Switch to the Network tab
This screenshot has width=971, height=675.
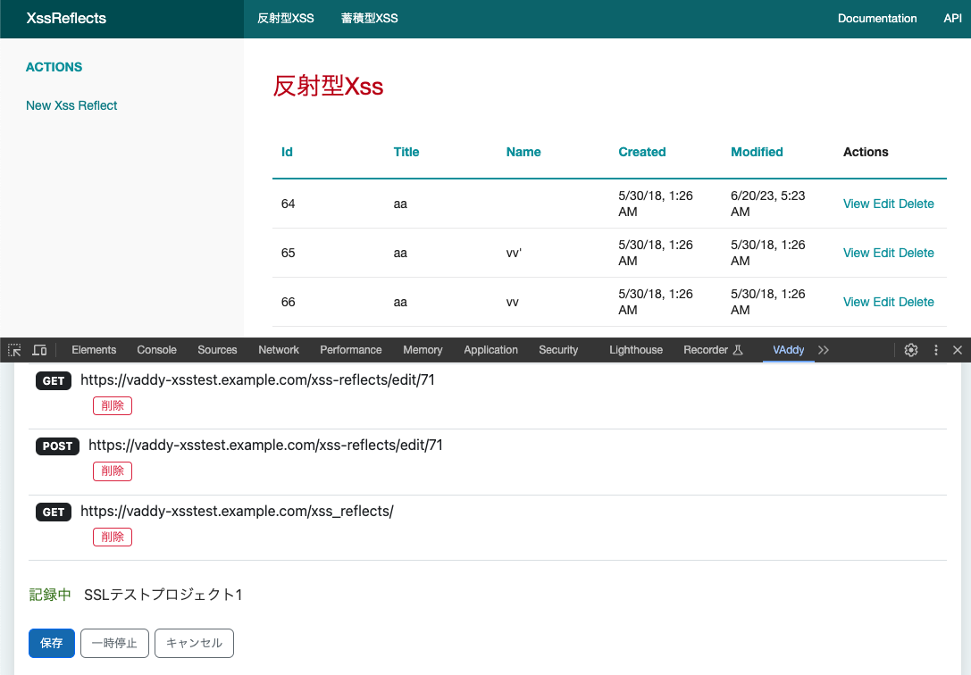coord(279,350)
